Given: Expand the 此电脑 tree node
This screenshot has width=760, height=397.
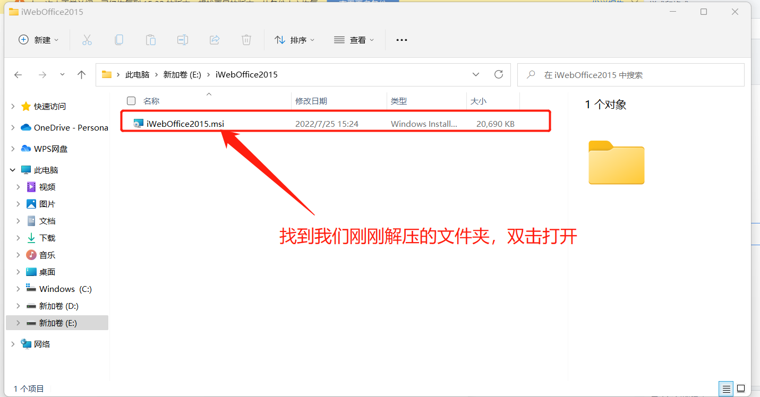Looking at the screenshot, I should coord(13,170).
